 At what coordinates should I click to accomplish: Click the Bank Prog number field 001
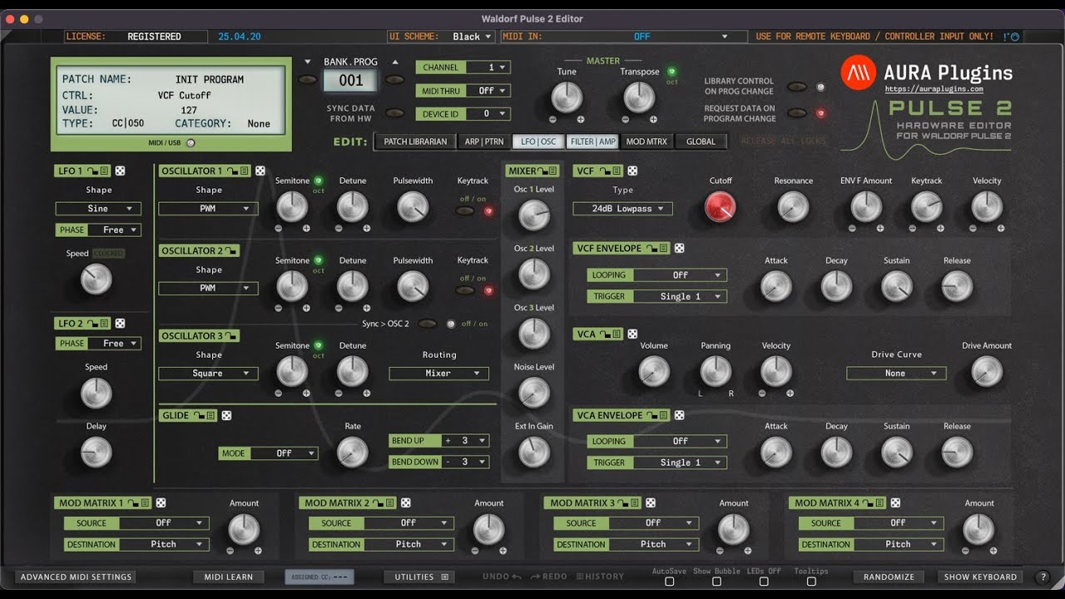350,81
